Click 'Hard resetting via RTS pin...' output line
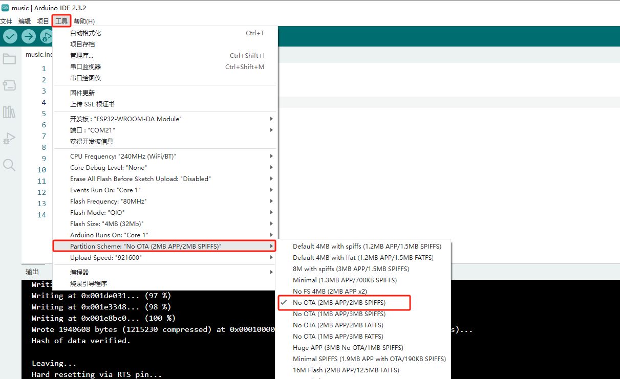 coord(97,374)
